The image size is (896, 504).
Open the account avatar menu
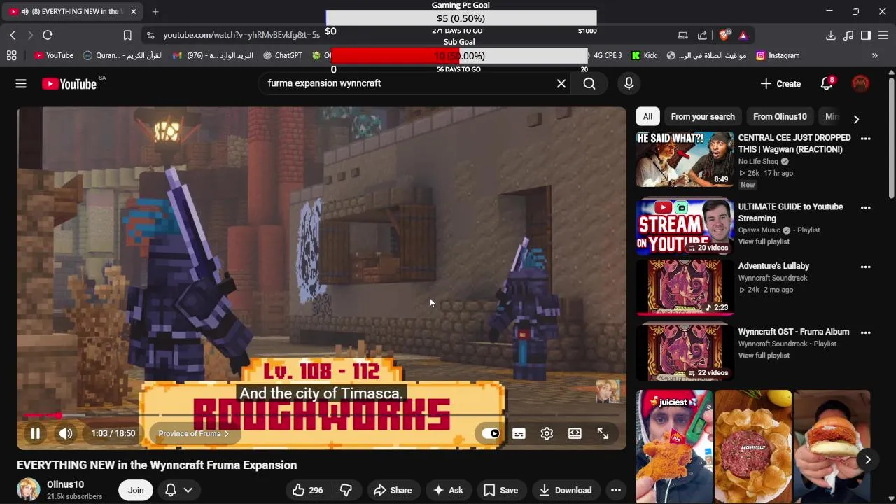[860, 84]
